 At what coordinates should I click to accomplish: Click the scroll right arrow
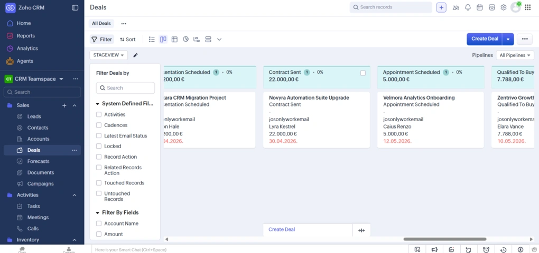[x=532, y=239]
